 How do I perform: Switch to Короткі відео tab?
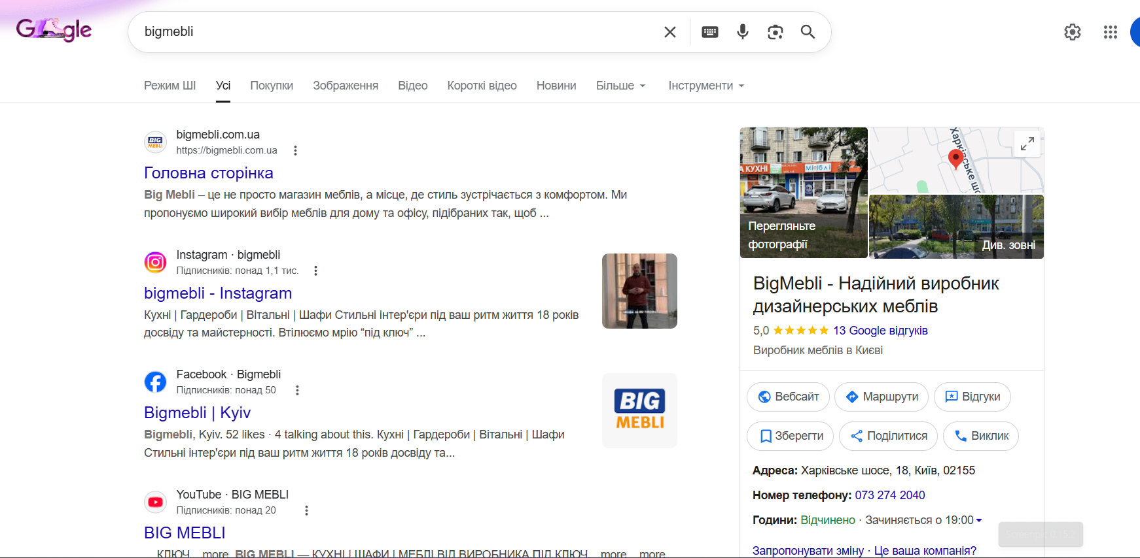click(x=482, y=86)
